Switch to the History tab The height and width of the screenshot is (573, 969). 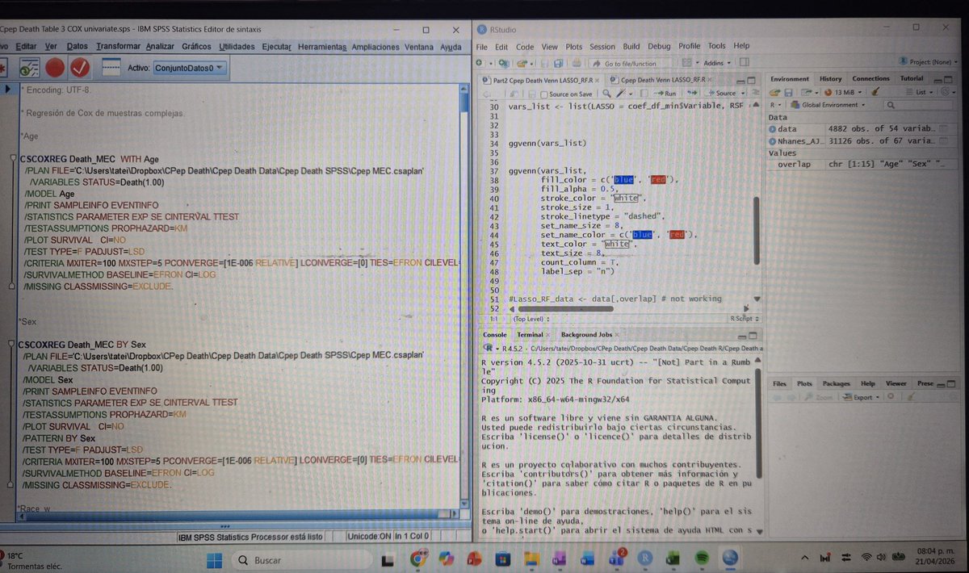pyautogui.click(x=831, y=78)
